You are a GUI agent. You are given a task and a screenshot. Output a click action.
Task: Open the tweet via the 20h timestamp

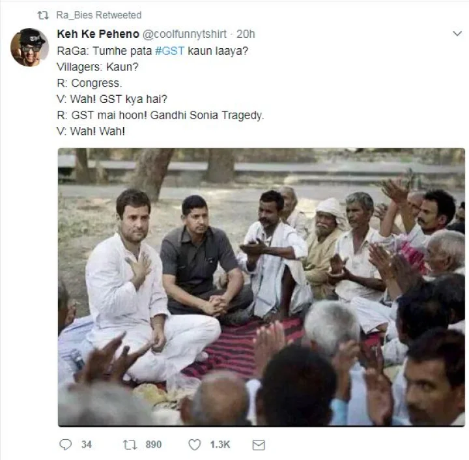246,34
